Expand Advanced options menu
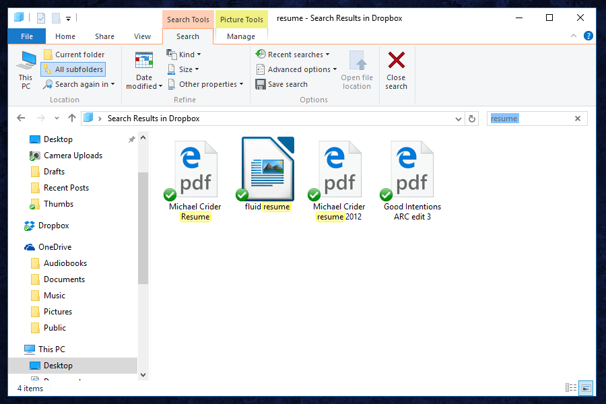 point(296,69)
